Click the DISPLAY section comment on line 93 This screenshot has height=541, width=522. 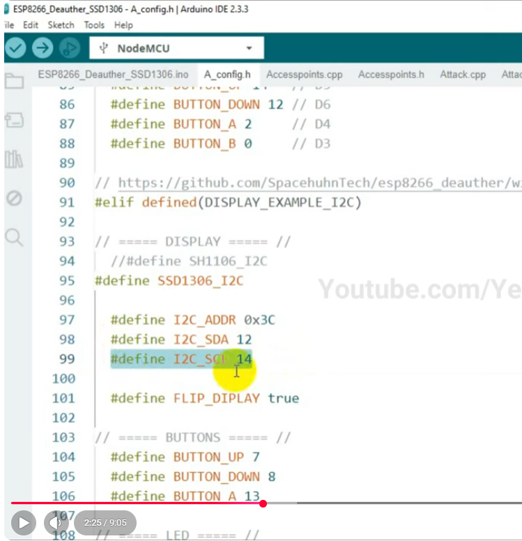click(x=193, y=242)
